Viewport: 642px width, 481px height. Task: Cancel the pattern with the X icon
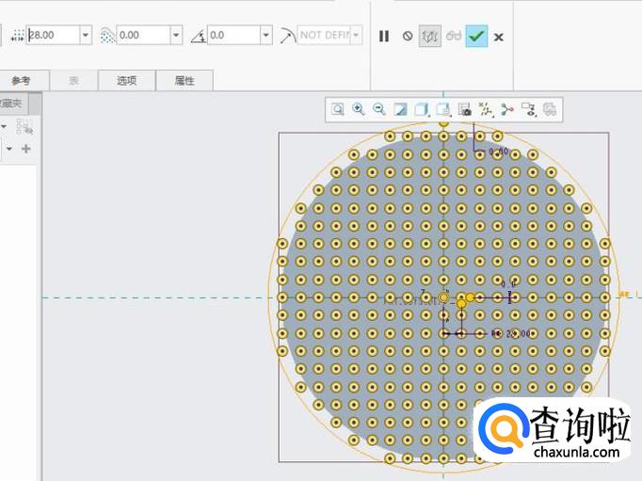click(499, 37)
